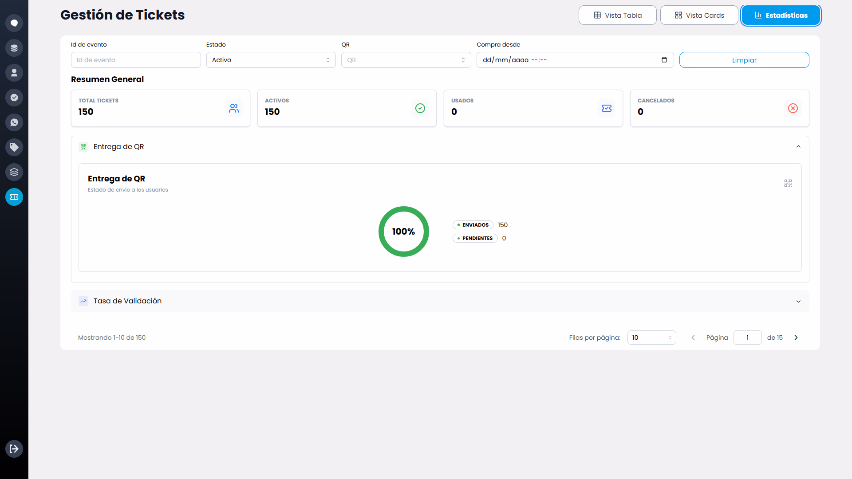This screenshot has height=479, width=852.
Task: Go to next page arrow
Action: pyautogui.click(x=796, y=338)
